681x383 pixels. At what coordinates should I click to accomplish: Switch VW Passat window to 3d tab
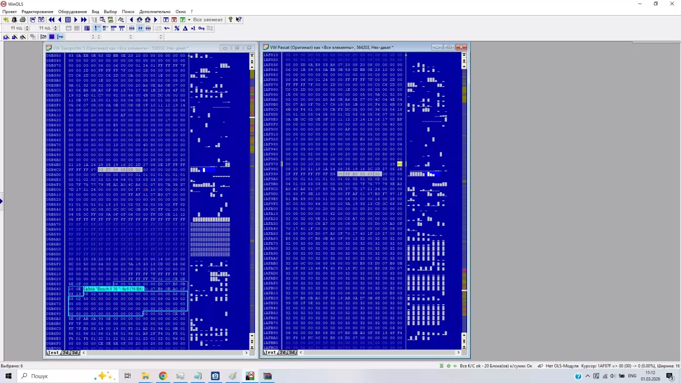[292, 353]
